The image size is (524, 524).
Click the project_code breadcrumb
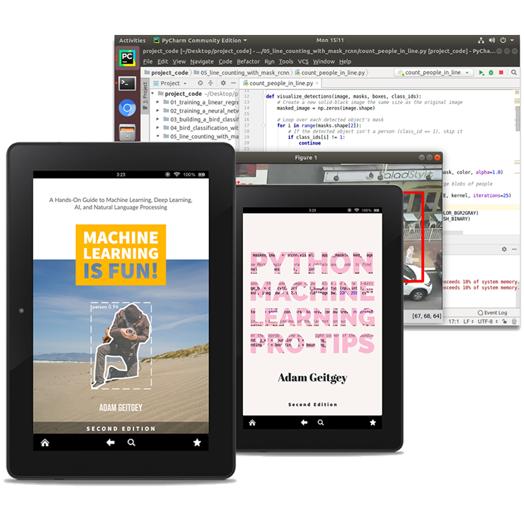166,73
